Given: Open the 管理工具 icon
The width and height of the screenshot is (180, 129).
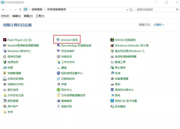Looking at the screenshot, I should tap(112, 62).
